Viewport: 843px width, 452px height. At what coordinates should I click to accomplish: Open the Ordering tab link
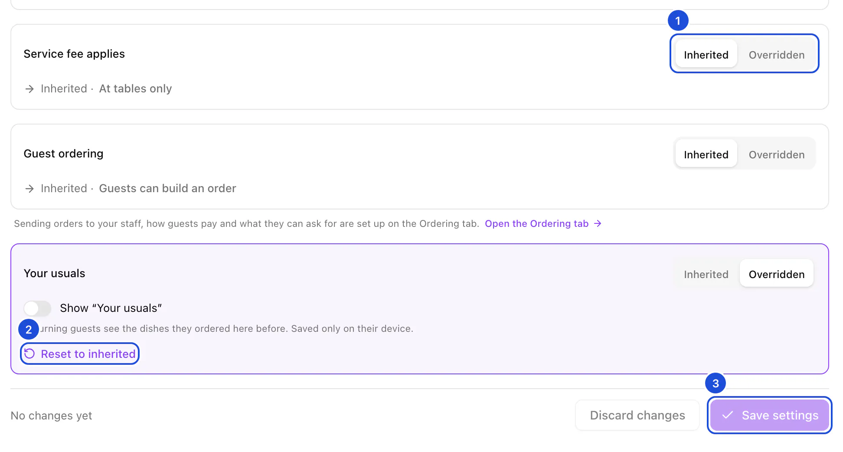[x=543, y=223]
